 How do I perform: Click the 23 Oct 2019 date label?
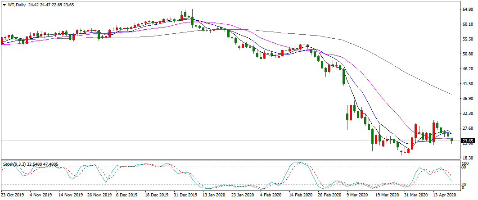(x=13, y=196)
